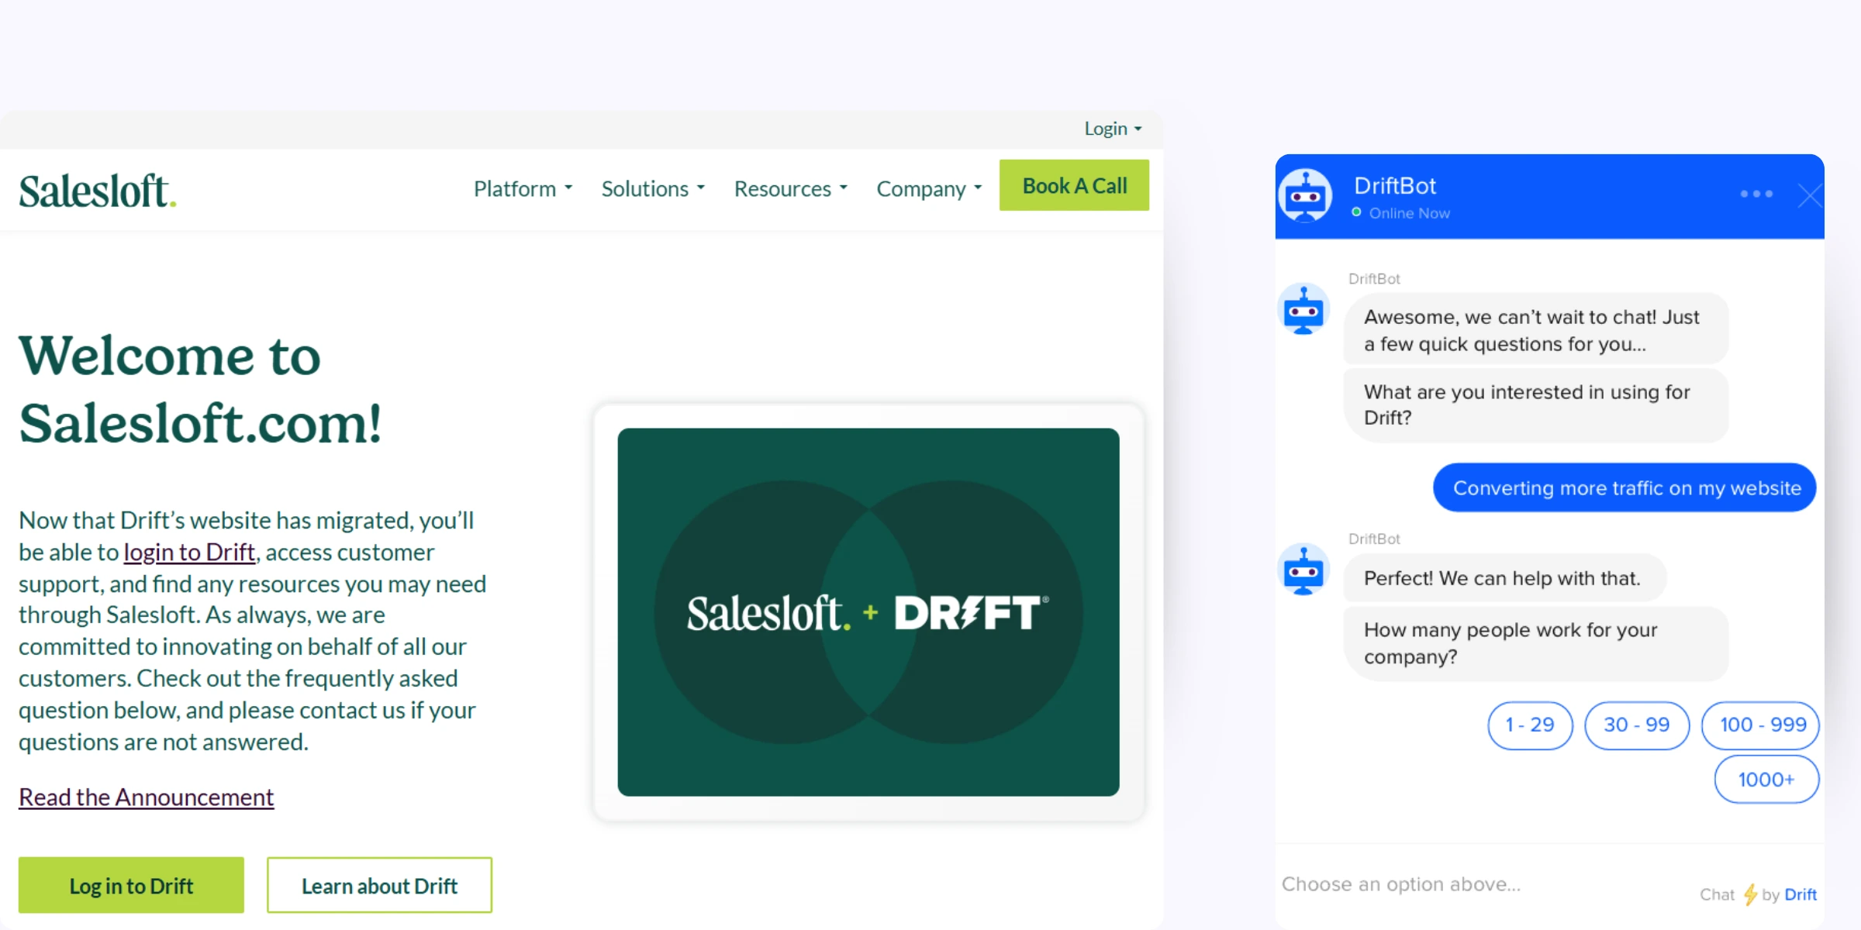Click the Salesloft logo in the navbar
Viewport: 1861px width, 930px height.
click(x=96, y=188)
